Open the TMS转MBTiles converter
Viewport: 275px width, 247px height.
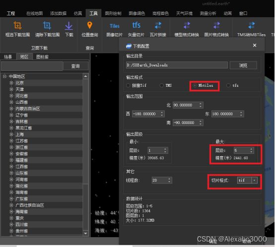[x=251, y=25]
